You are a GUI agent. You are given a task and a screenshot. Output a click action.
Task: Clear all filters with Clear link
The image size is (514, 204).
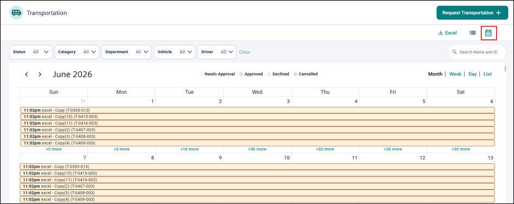pyautogui.click(x=245, y=52)
